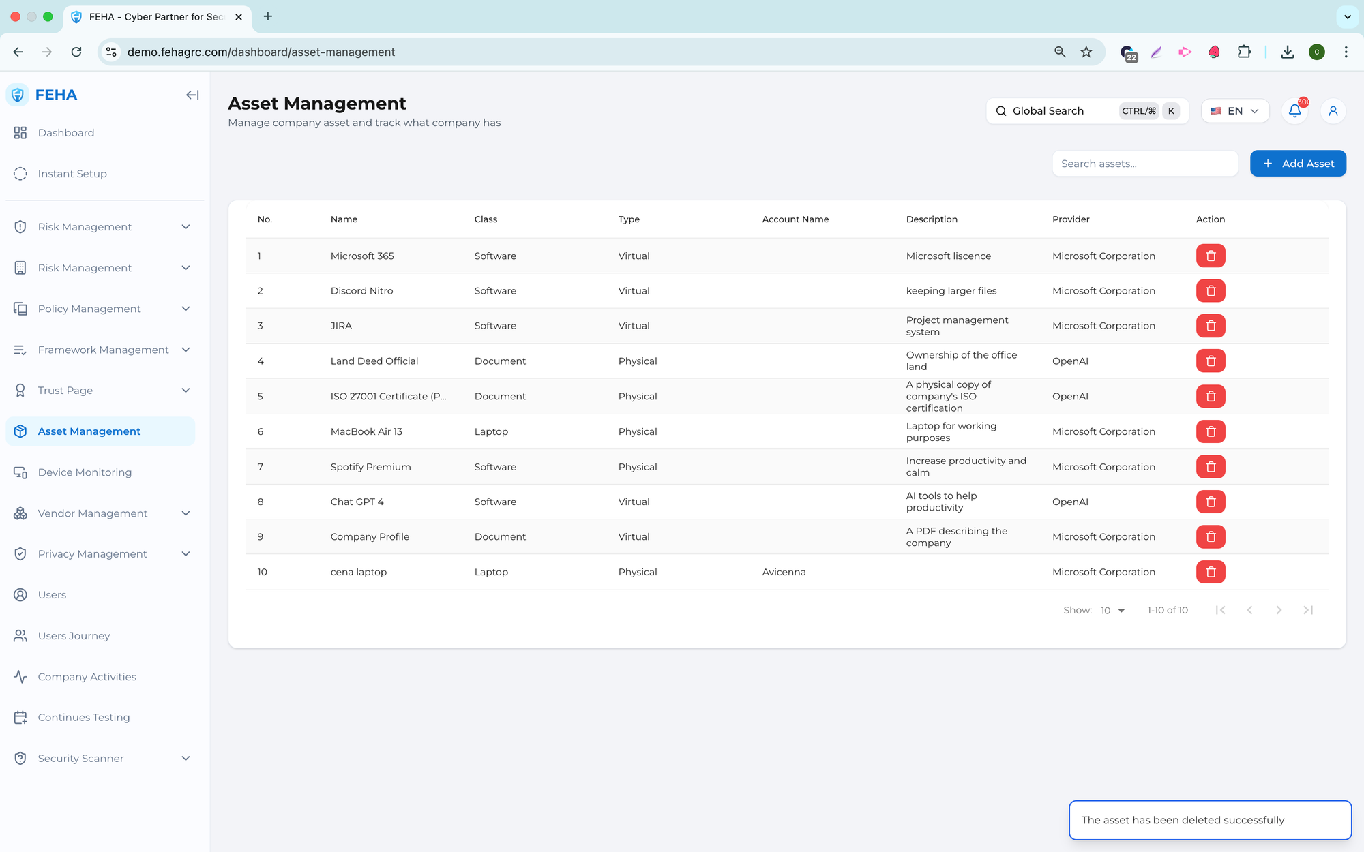Open the notifications bell
1364x852 pixels.
(1294, 111)
